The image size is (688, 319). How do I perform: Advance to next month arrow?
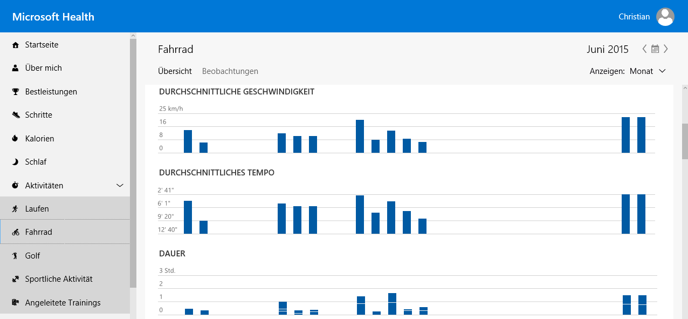coord(666,49)
